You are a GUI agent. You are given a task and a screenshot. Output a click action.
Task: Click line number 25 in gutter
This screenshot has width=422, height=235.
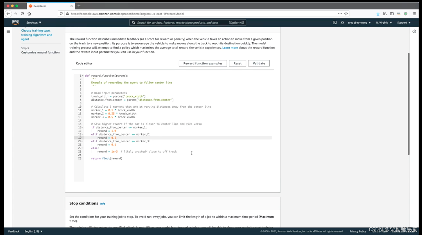tap(80, 158)
